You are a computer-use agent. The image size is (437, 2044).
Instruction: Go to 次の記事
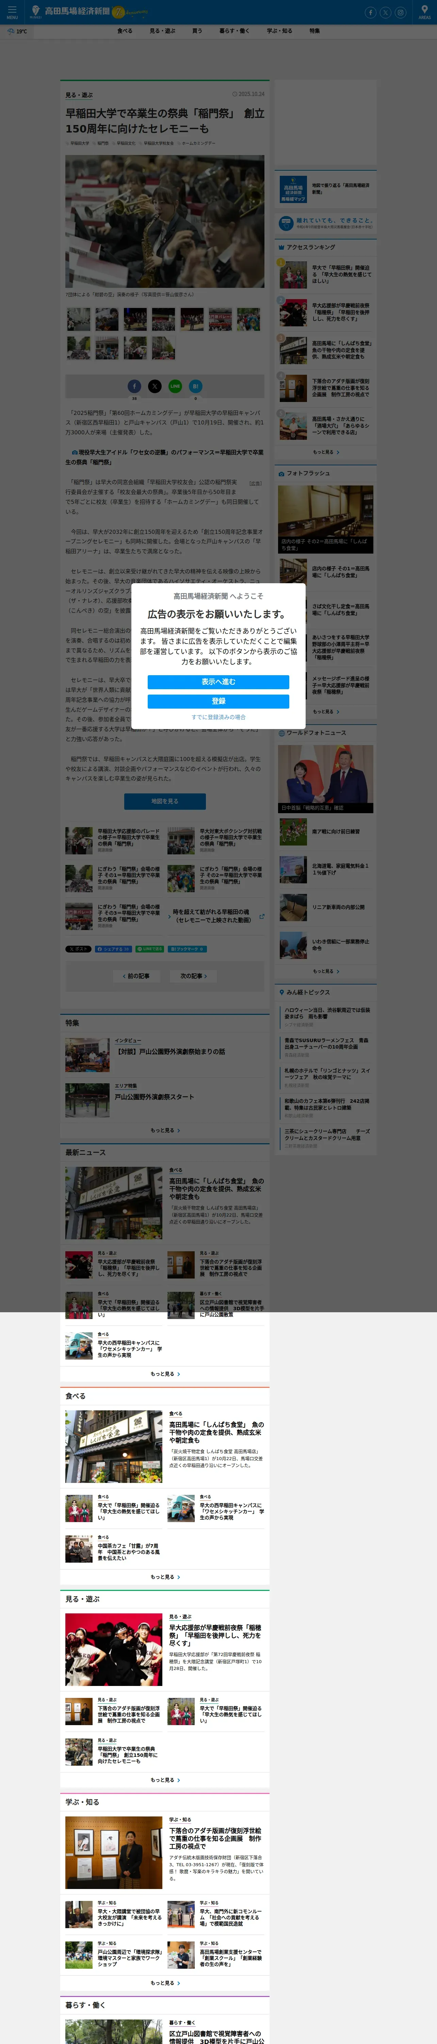point(194,976)
